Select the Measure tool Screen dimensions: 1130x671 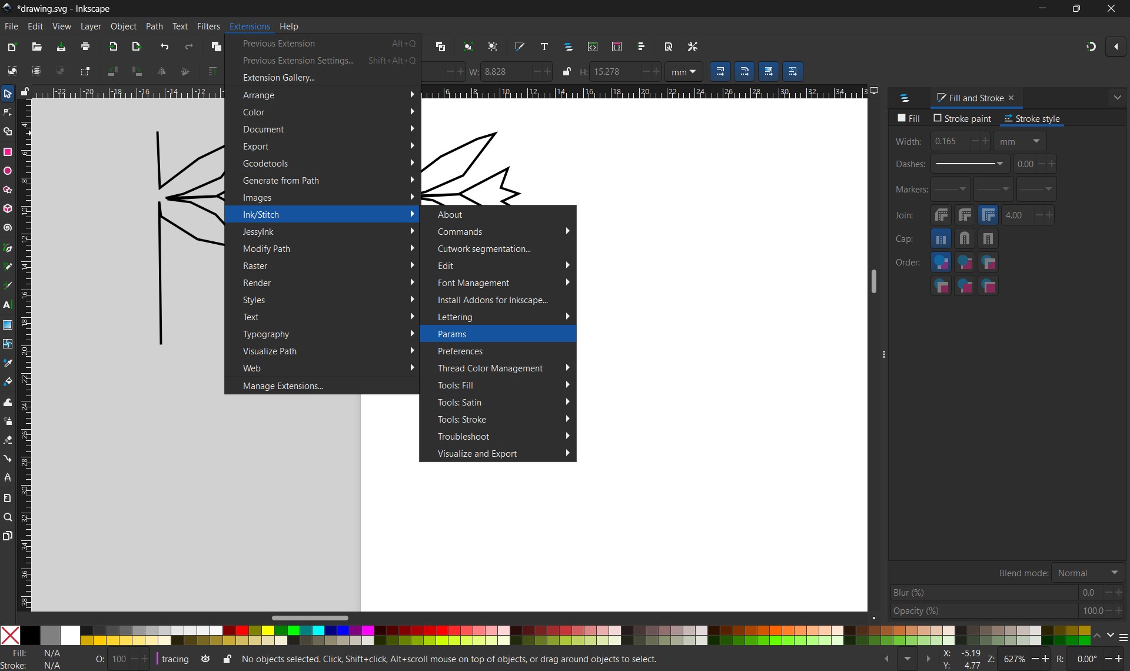(8, 498)
